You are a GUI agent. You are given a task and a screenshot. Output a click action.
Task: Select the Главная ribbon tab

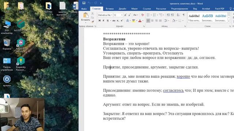click(x=97, y=9)
